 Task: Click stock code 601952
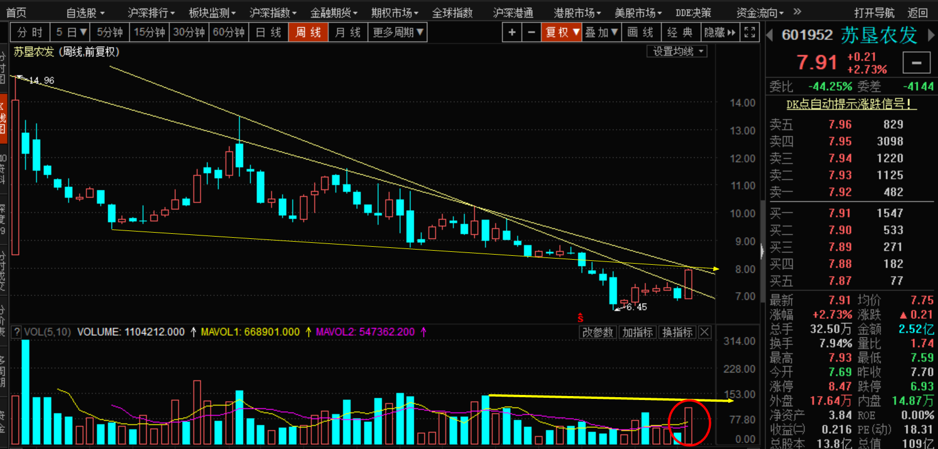(x=807, y=35)
